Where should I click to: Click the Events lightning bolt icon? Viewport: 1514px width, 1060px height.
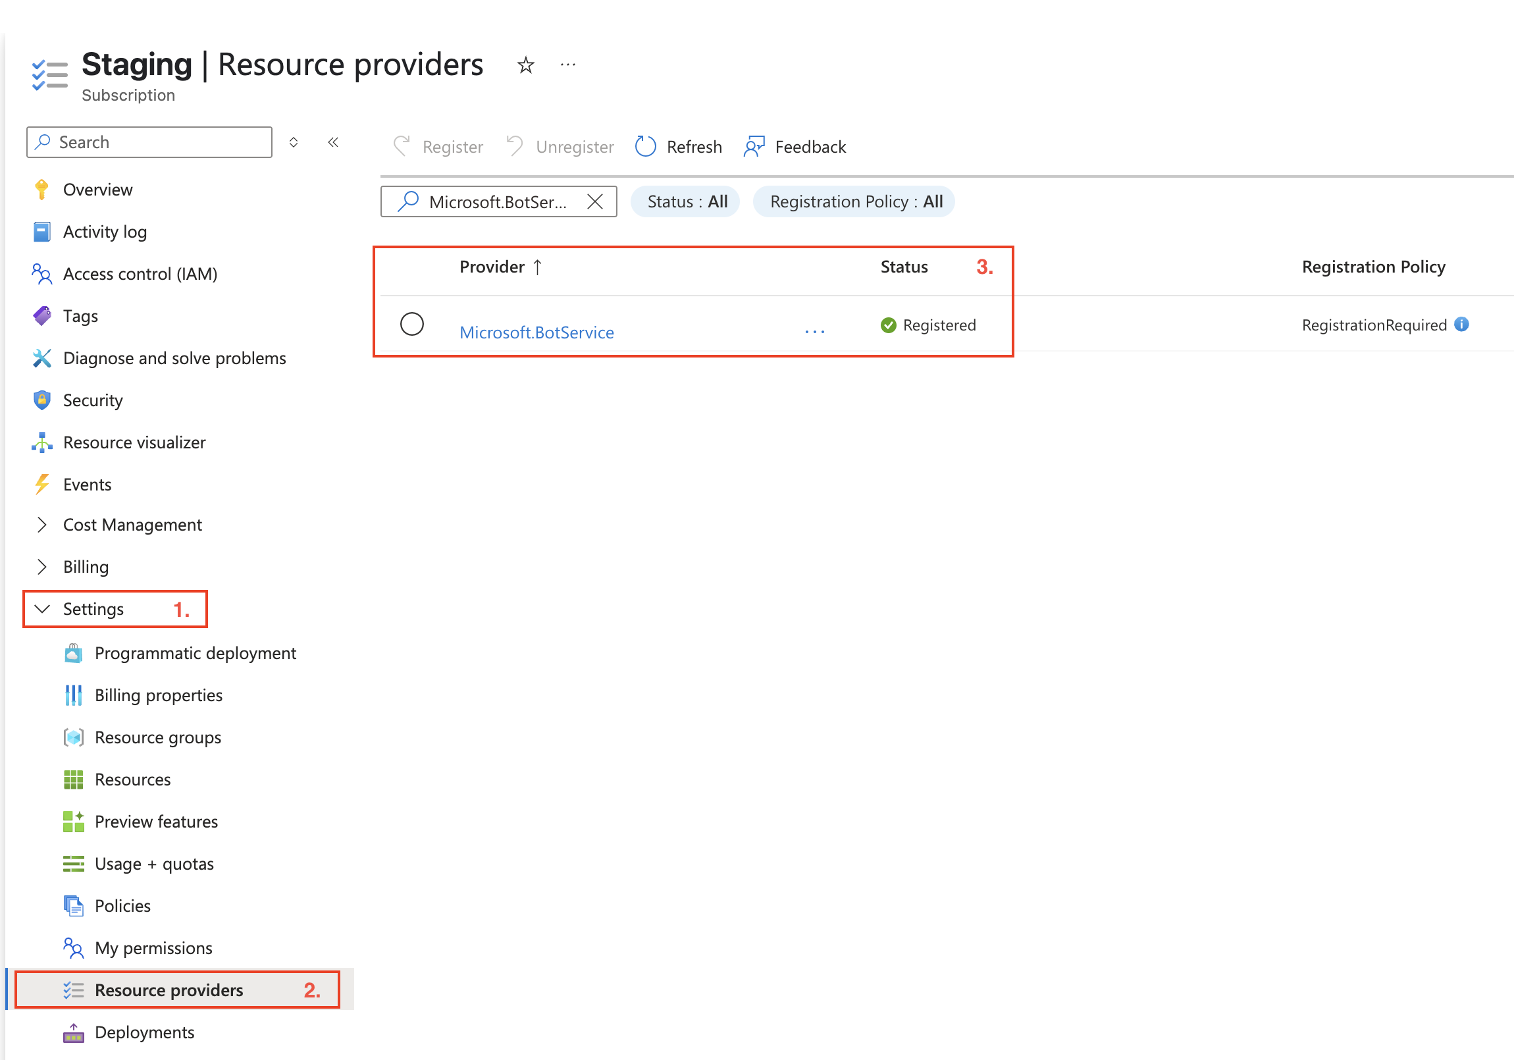tap(41, 485)
